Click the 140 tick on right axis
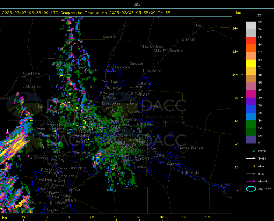This screenshot has height=221, width=274. click(235, 28)
